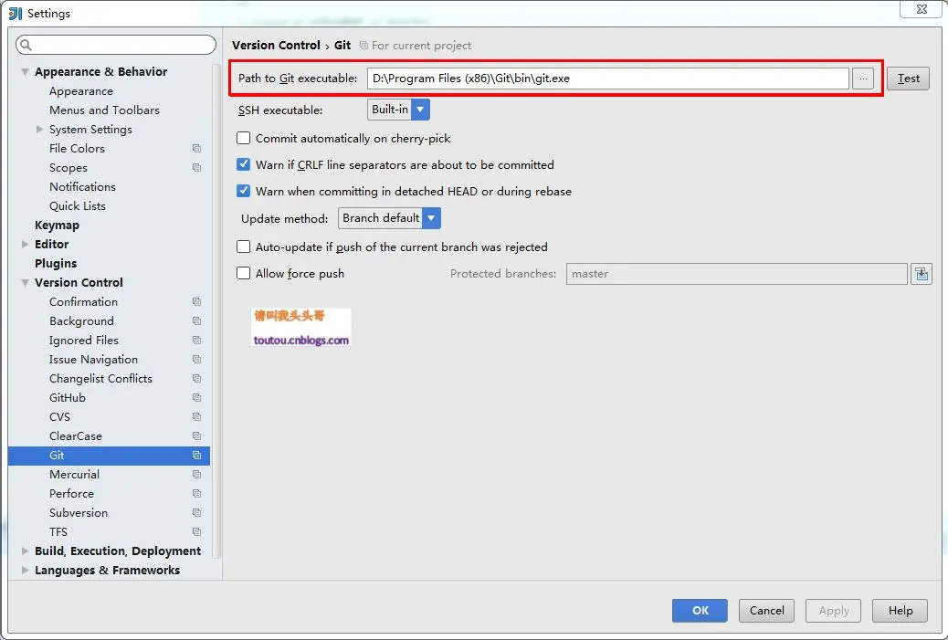
Task: Click project-level icon on selected Git row
Action: click(196, 455)
